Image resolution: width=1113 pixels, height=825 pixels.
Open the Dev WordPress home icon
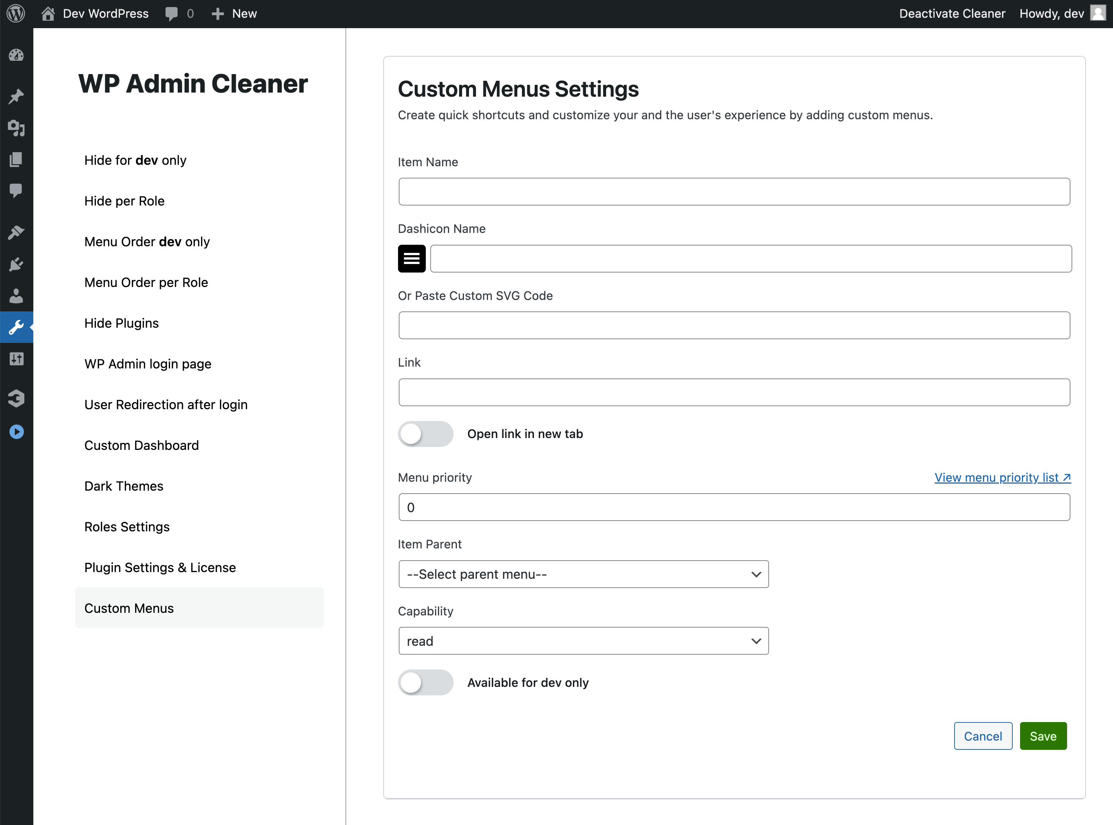48,13
